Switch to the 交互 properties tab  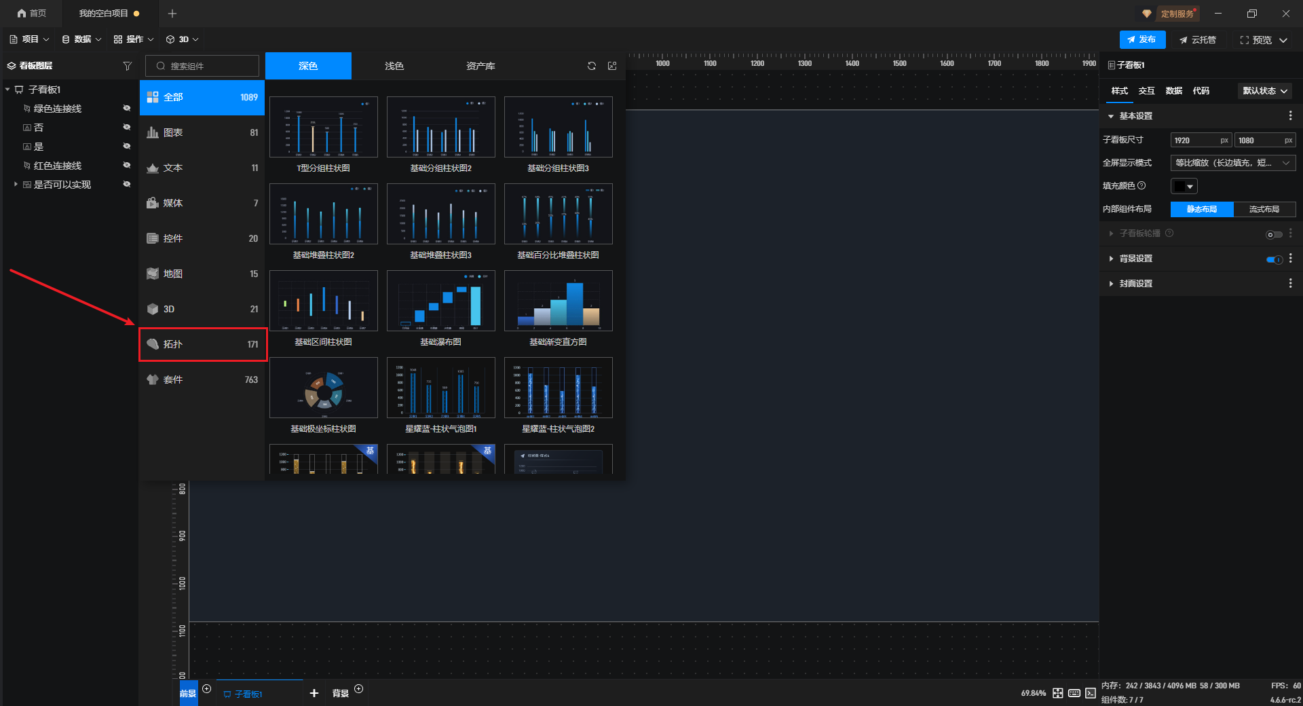click(x=1146, y=91)
